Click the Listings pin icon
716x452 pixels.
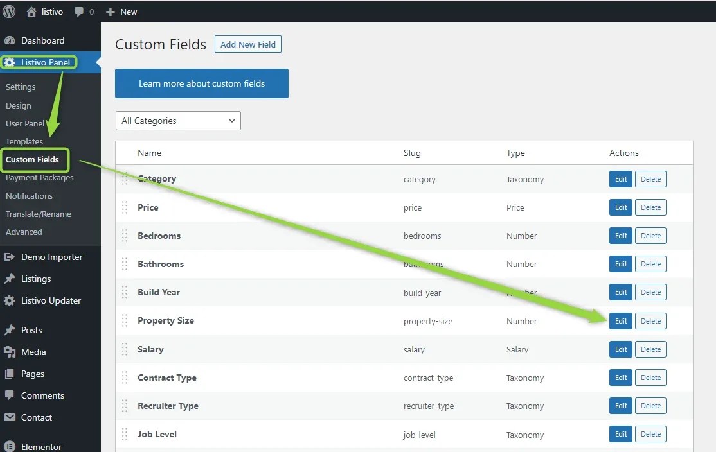pyautogui.click(x=10, y=279)
